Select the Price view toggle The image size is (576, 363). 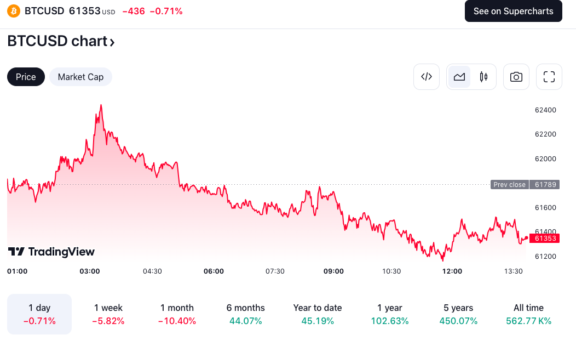pos(26,77)
